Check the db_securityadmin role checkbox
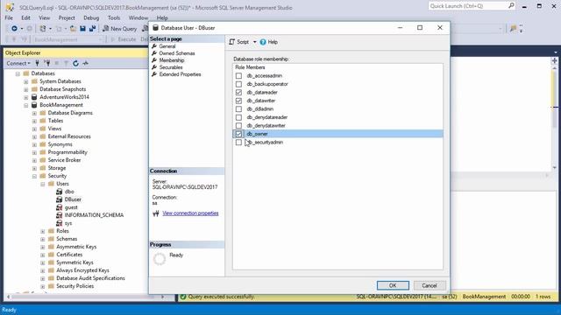Image resolution: width=561 pixels, height=315 pixels. click(238, 142)
